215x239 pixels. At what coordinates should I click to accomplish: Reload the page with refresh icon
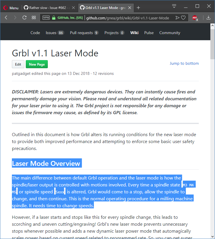click(x=24, y=18)
